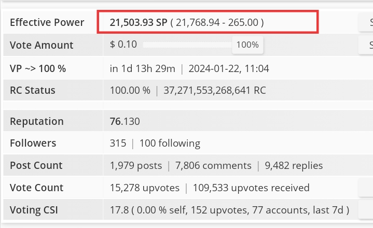Click the cut-off button beside Vote Count
This screenshot has height=228, width=373.
click(366, 188)
